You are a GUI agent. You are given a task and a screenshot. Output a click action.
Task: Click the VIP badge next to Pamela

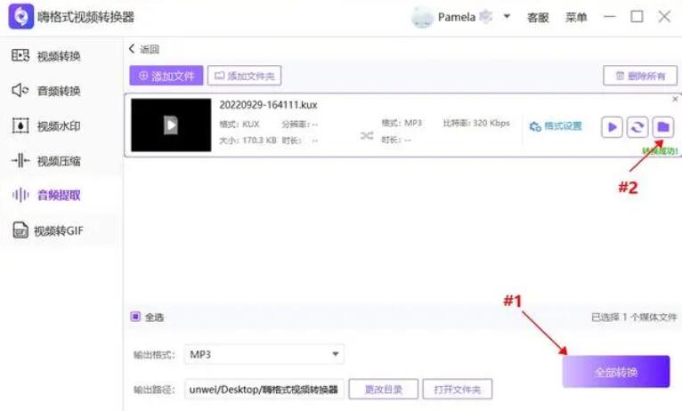click(485, 17)
